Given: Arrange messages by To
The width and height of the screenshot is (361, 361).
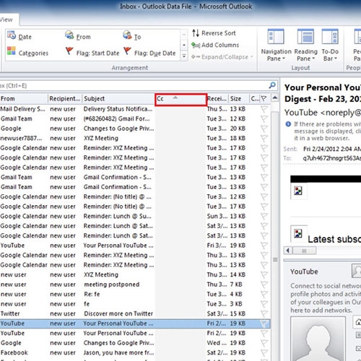Looking at the screenshot, I should [x=131, y=36].
